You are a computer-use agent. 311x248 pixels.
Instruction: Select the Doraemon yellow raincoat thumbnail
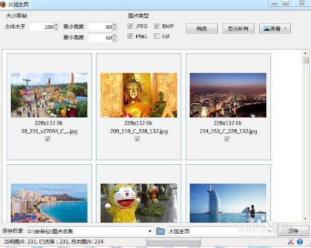[139, 203]
